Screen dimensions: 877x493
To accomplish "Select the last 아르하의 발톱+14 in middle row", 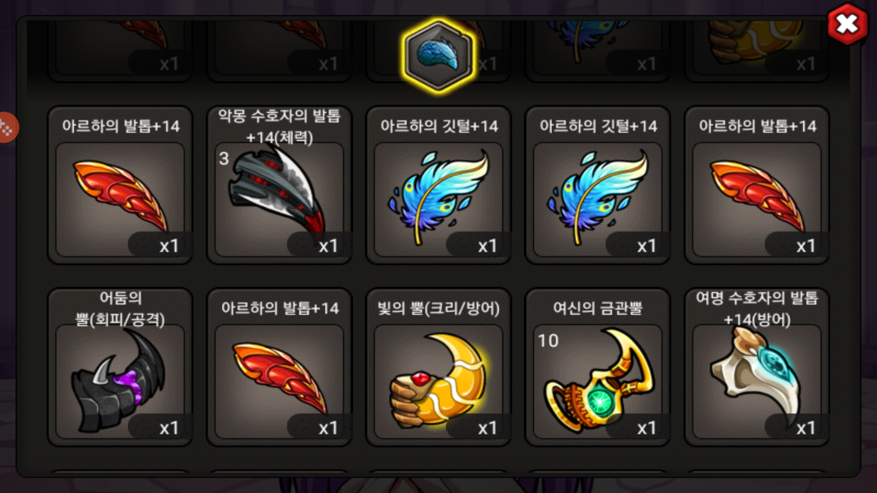I will pyautogui.click(x=757, y=185).
